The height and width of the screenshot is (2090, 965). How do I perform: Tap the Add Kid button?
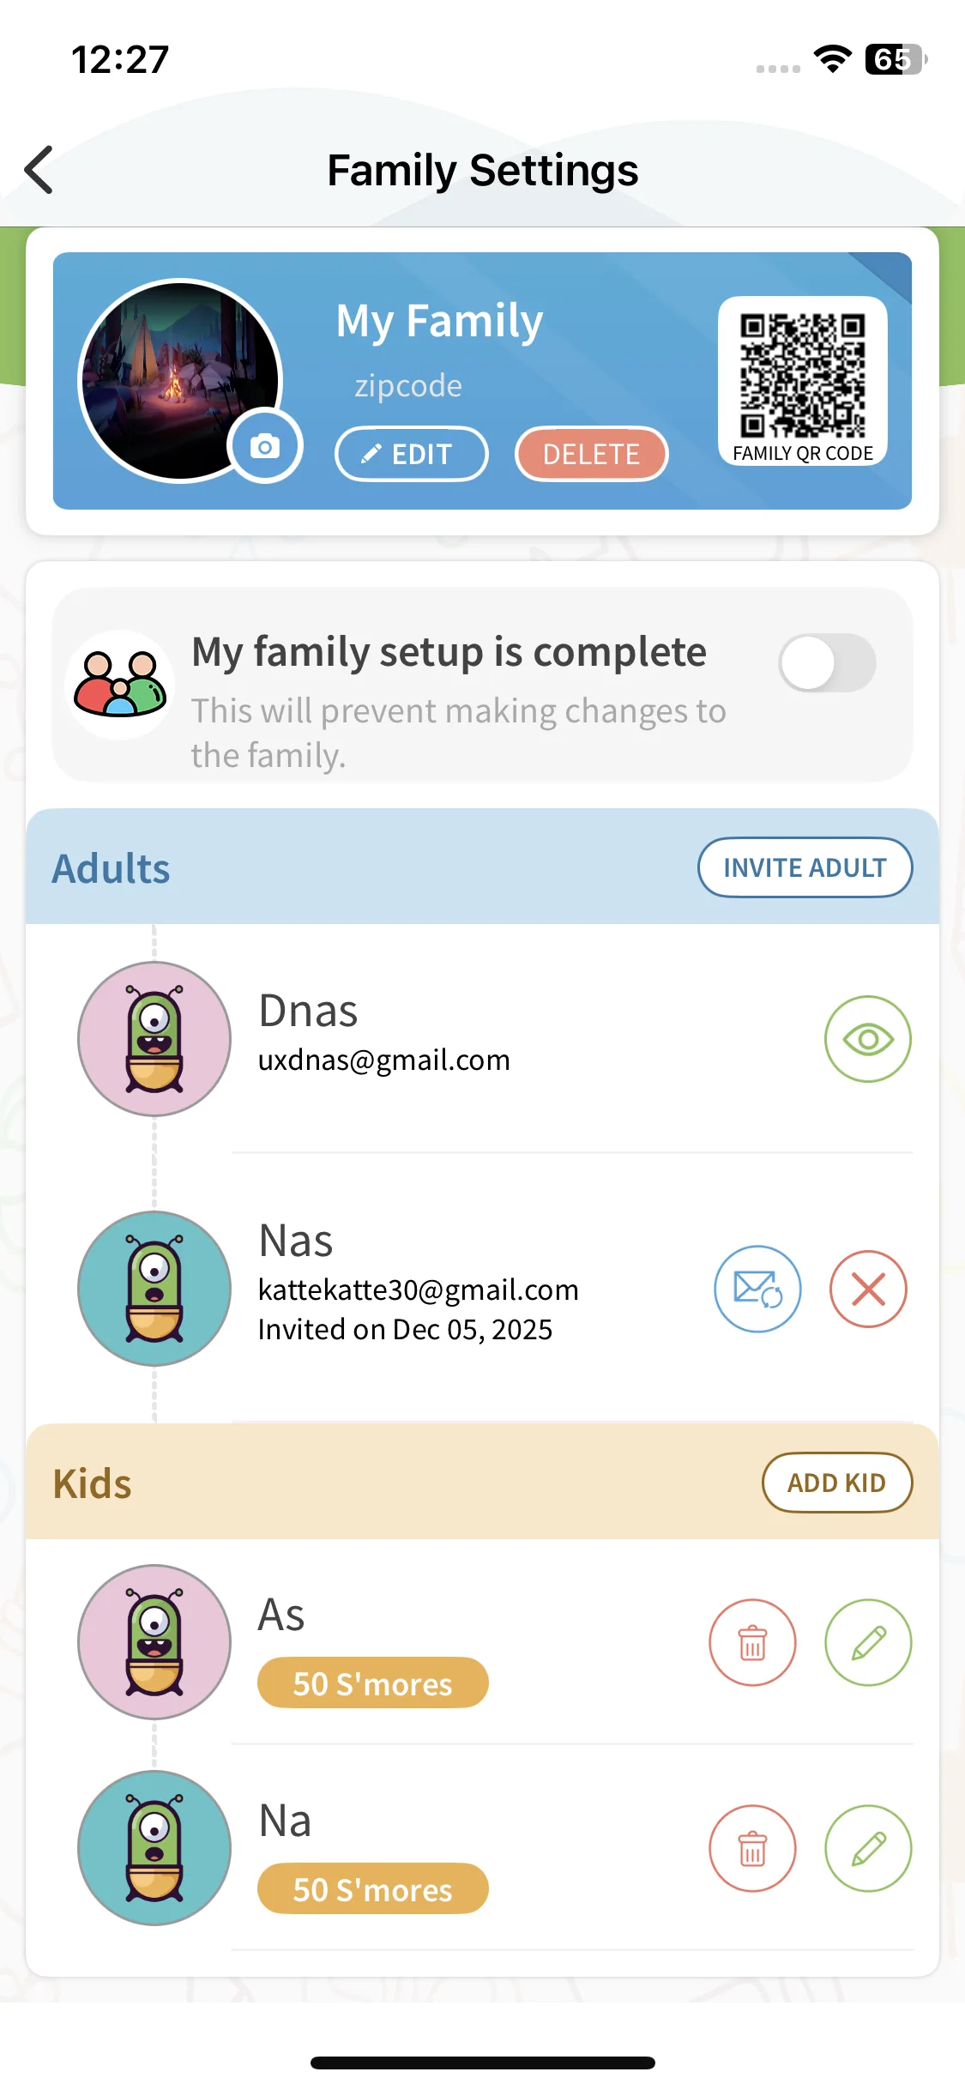(x=836, y=1483)
